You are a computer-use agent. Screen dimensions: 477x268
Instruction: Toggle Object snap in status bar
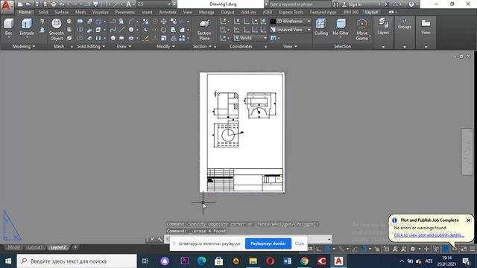coord(364,249)
